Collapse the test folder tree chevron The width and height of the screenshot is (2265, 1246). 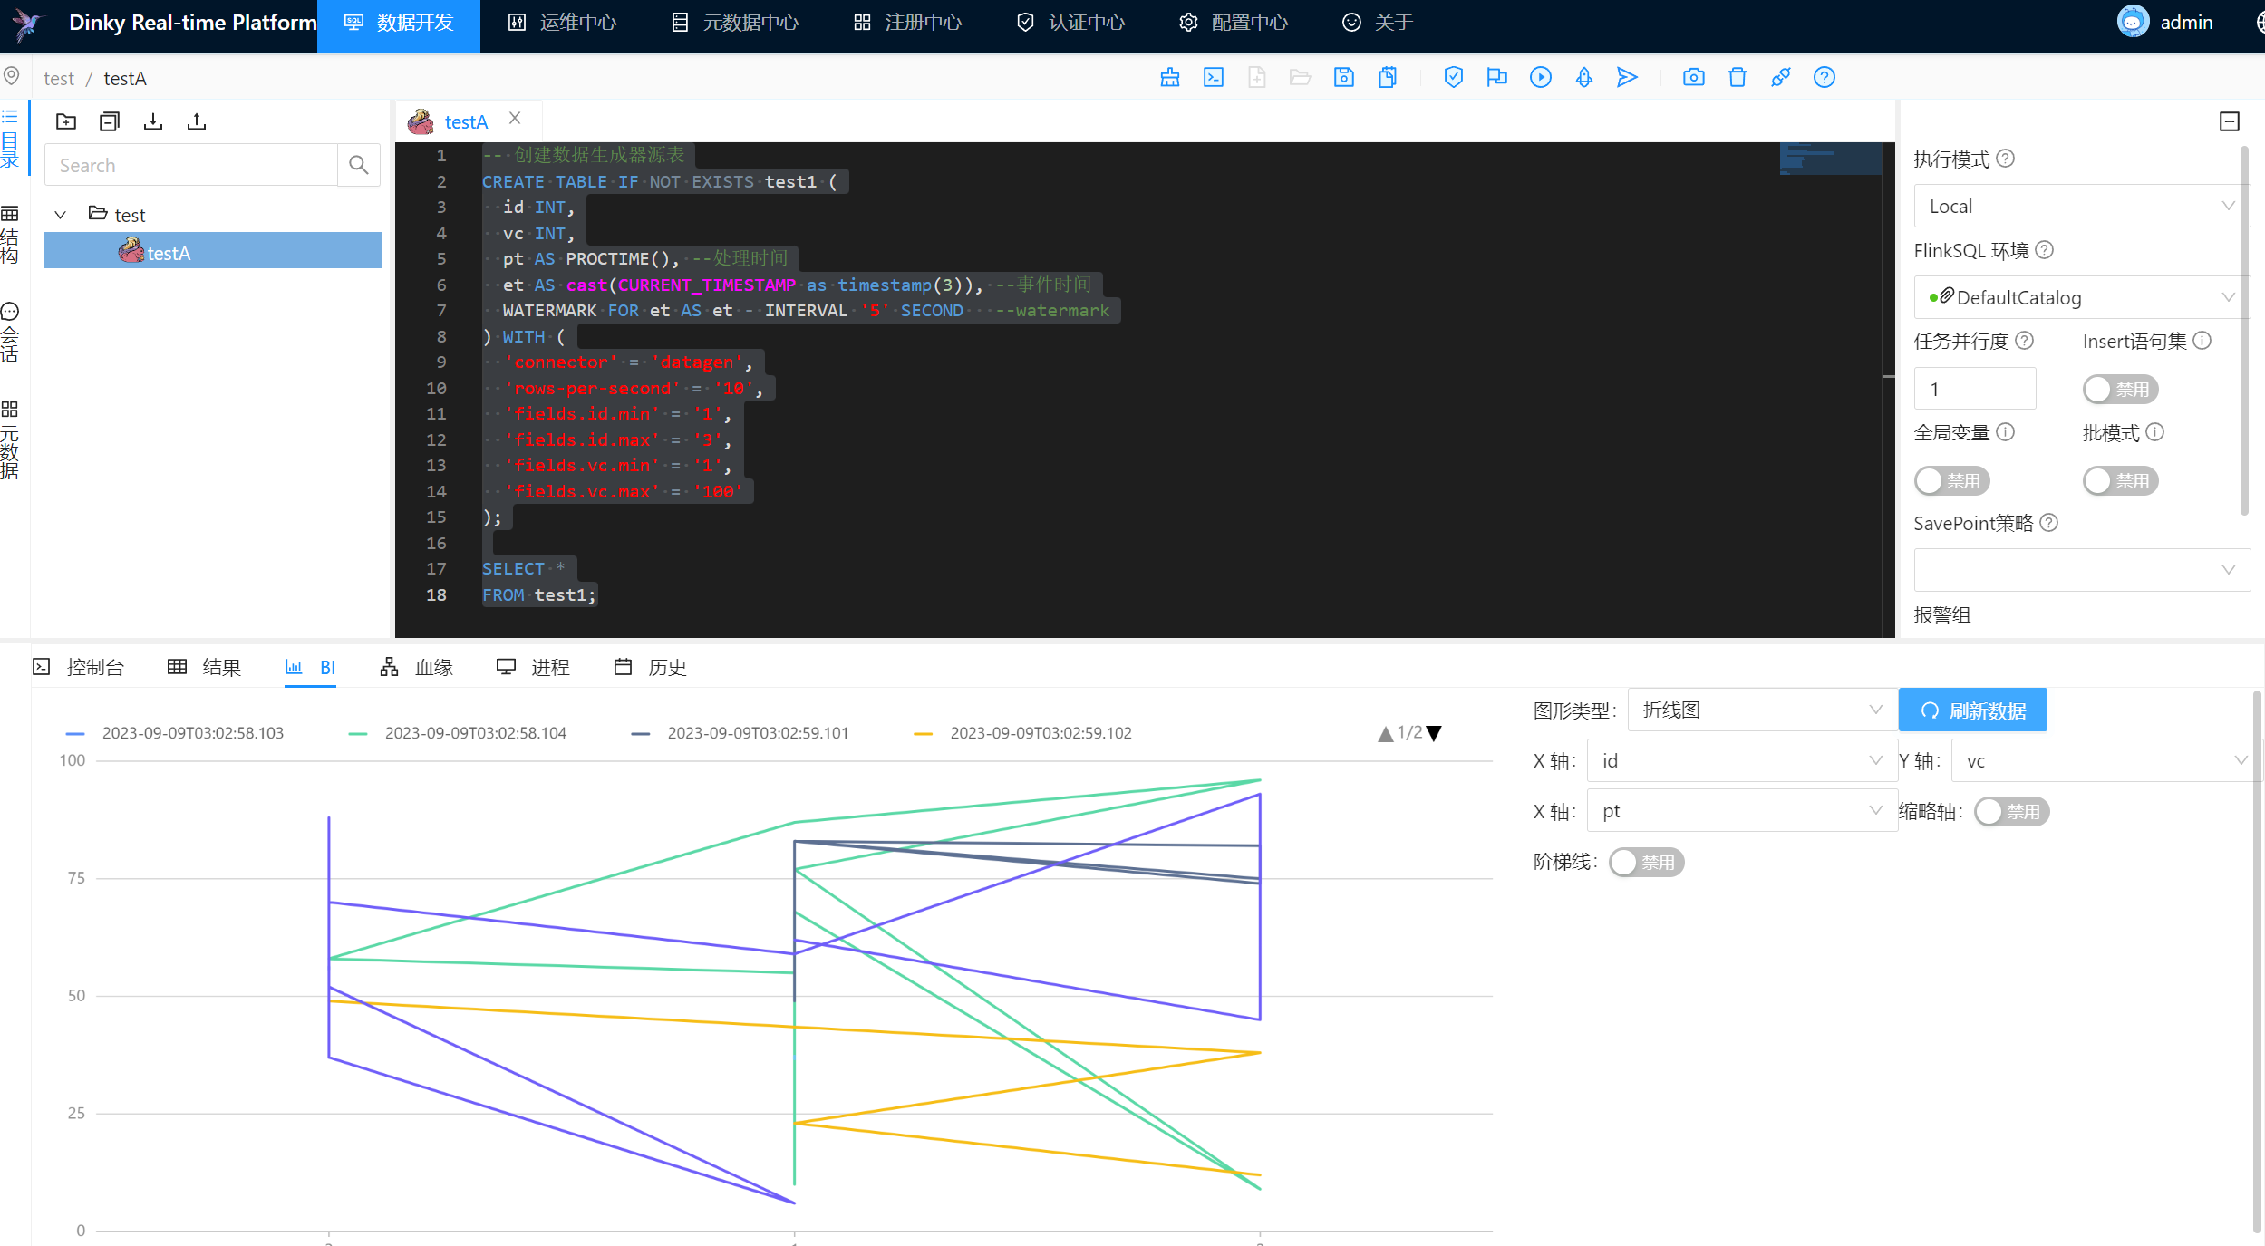coord(61,215)
